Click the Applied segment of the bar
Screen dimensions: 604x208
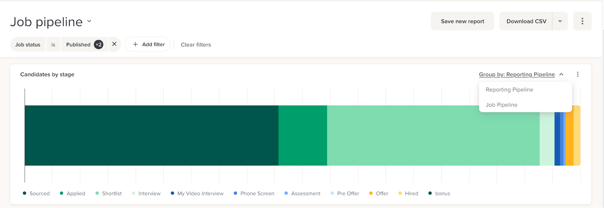point(302,135)
